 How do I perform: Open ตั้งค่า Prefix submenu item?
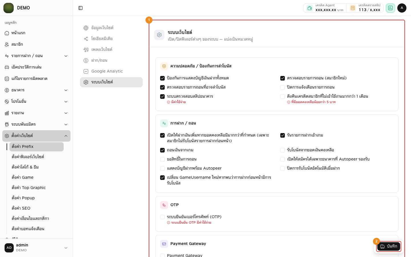point(37,147)
